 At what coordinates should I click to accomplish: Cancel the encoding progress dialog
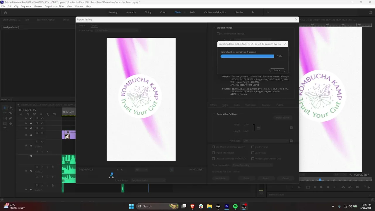pyautogui.click(x=277, y=70)
